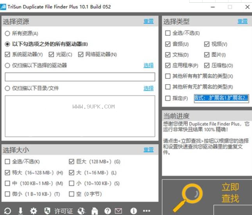Check 微小 (1 B~10 KB-) (T) checkbox
This screenshot has height=215, width=252.
click(7, 194)
